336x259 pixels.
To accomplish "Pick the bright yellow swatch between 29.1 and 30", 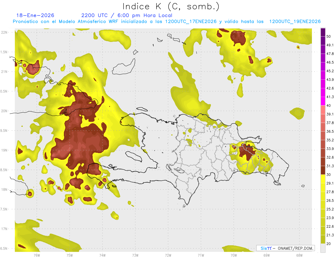I will 323,179.
